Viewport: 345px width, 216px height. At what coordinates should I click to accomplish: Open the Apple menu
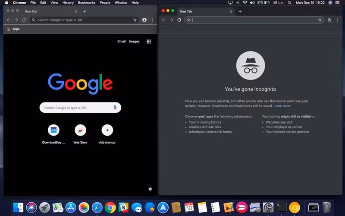6,3
